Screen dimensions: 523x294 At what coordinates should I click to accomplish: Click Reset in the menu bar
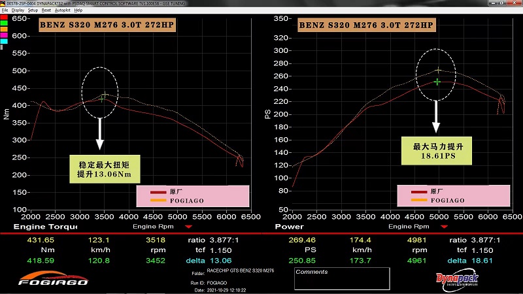coord(46,10)
